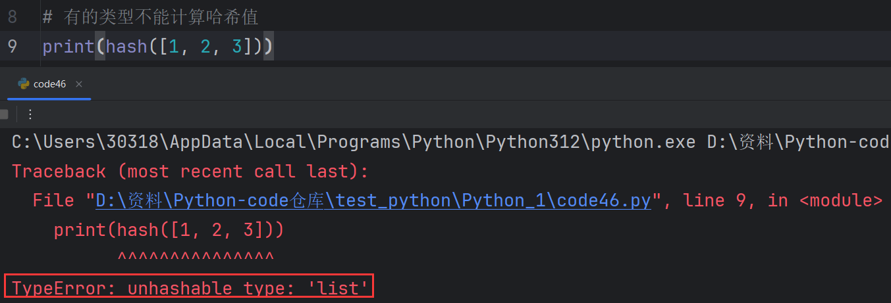Click the Python icon on the code46 tab
891x303 pixels.
pos(24,84)
